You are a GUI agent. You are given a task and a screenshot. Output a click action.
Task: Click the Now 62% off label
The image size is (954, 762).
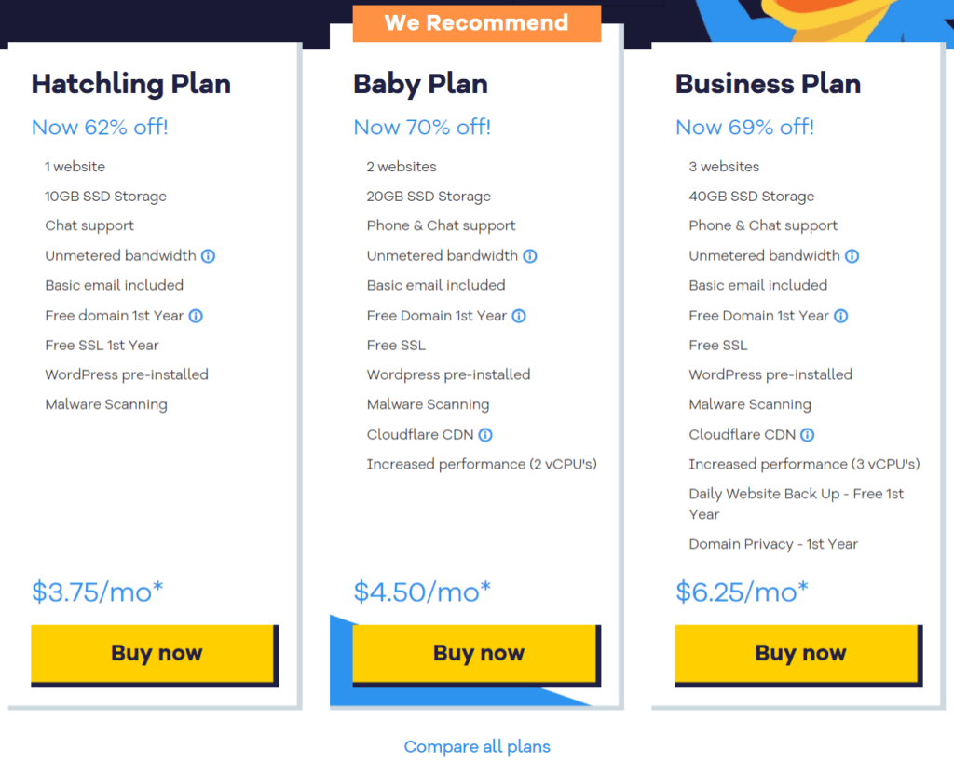[100, 127]
